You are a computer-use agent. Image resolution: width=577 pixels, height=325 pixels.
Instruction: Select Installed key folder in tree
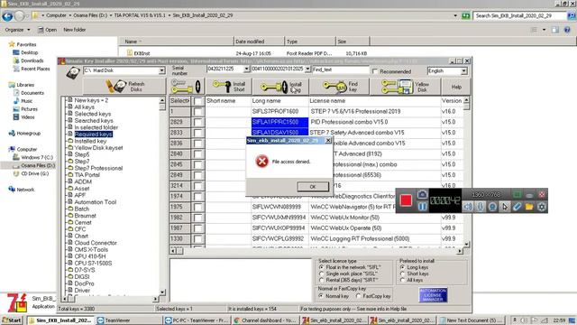90,141
